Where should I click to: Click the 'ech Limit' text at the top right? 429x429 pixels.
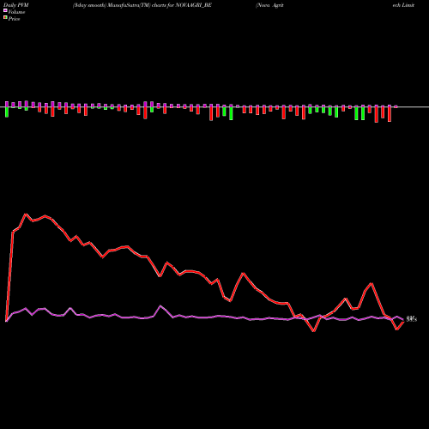tap(403, 5)
